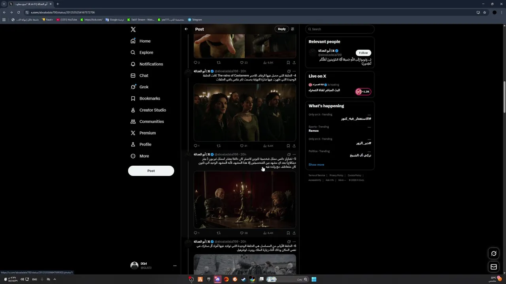
Task: Expand the footer More links menu
Action: [342, 180]
